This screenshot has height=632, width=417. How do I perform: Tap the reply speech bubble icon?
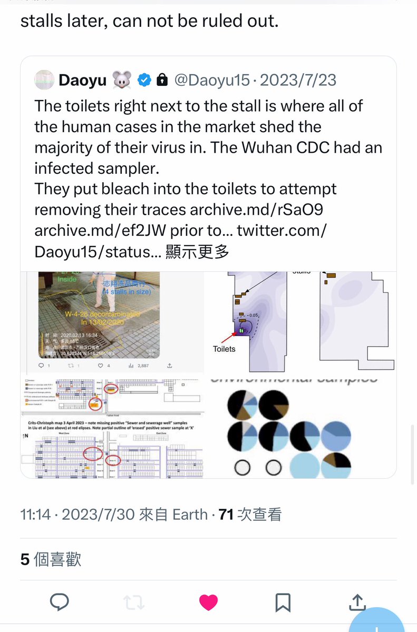60,601
